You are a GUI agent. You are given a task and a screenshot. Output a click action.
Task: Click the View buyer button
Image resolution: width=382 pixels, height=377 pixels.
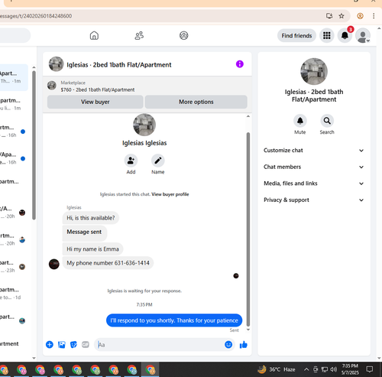[95, 102]
